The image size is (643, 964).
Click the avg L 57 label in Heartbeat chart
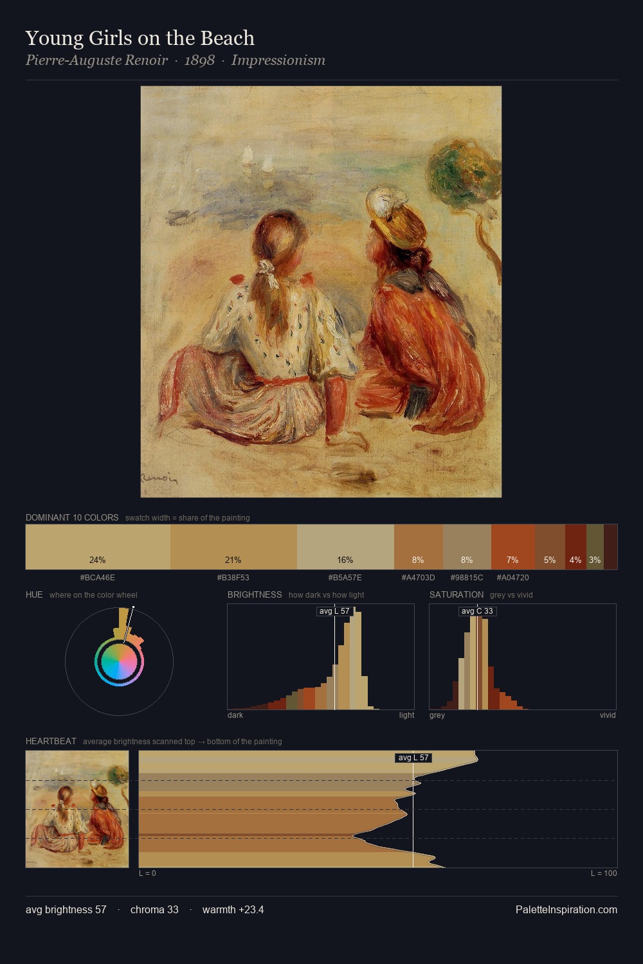(413, 758)
